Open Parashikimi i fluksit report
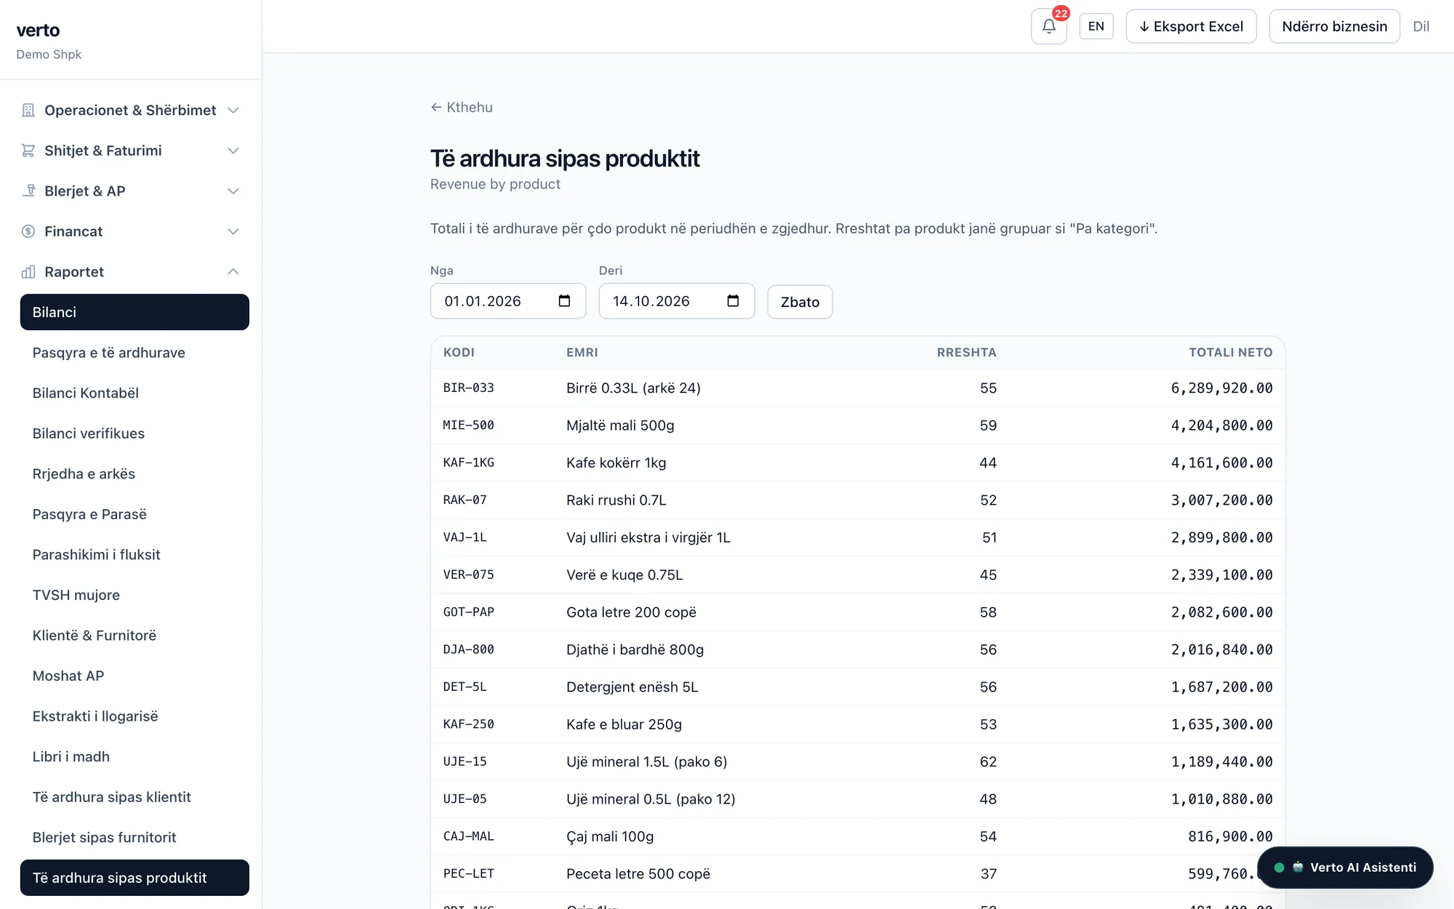 tap(134, 555)
